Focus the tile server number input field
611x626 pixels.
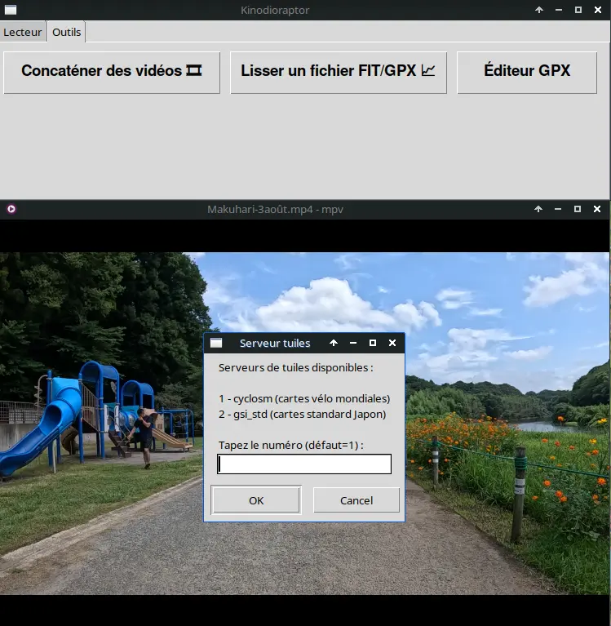(x=303, y=464)
